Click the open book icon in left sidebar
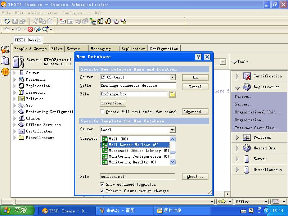This screenshot has width=288, height=216. pyautogui.click(x=5, y=60)
